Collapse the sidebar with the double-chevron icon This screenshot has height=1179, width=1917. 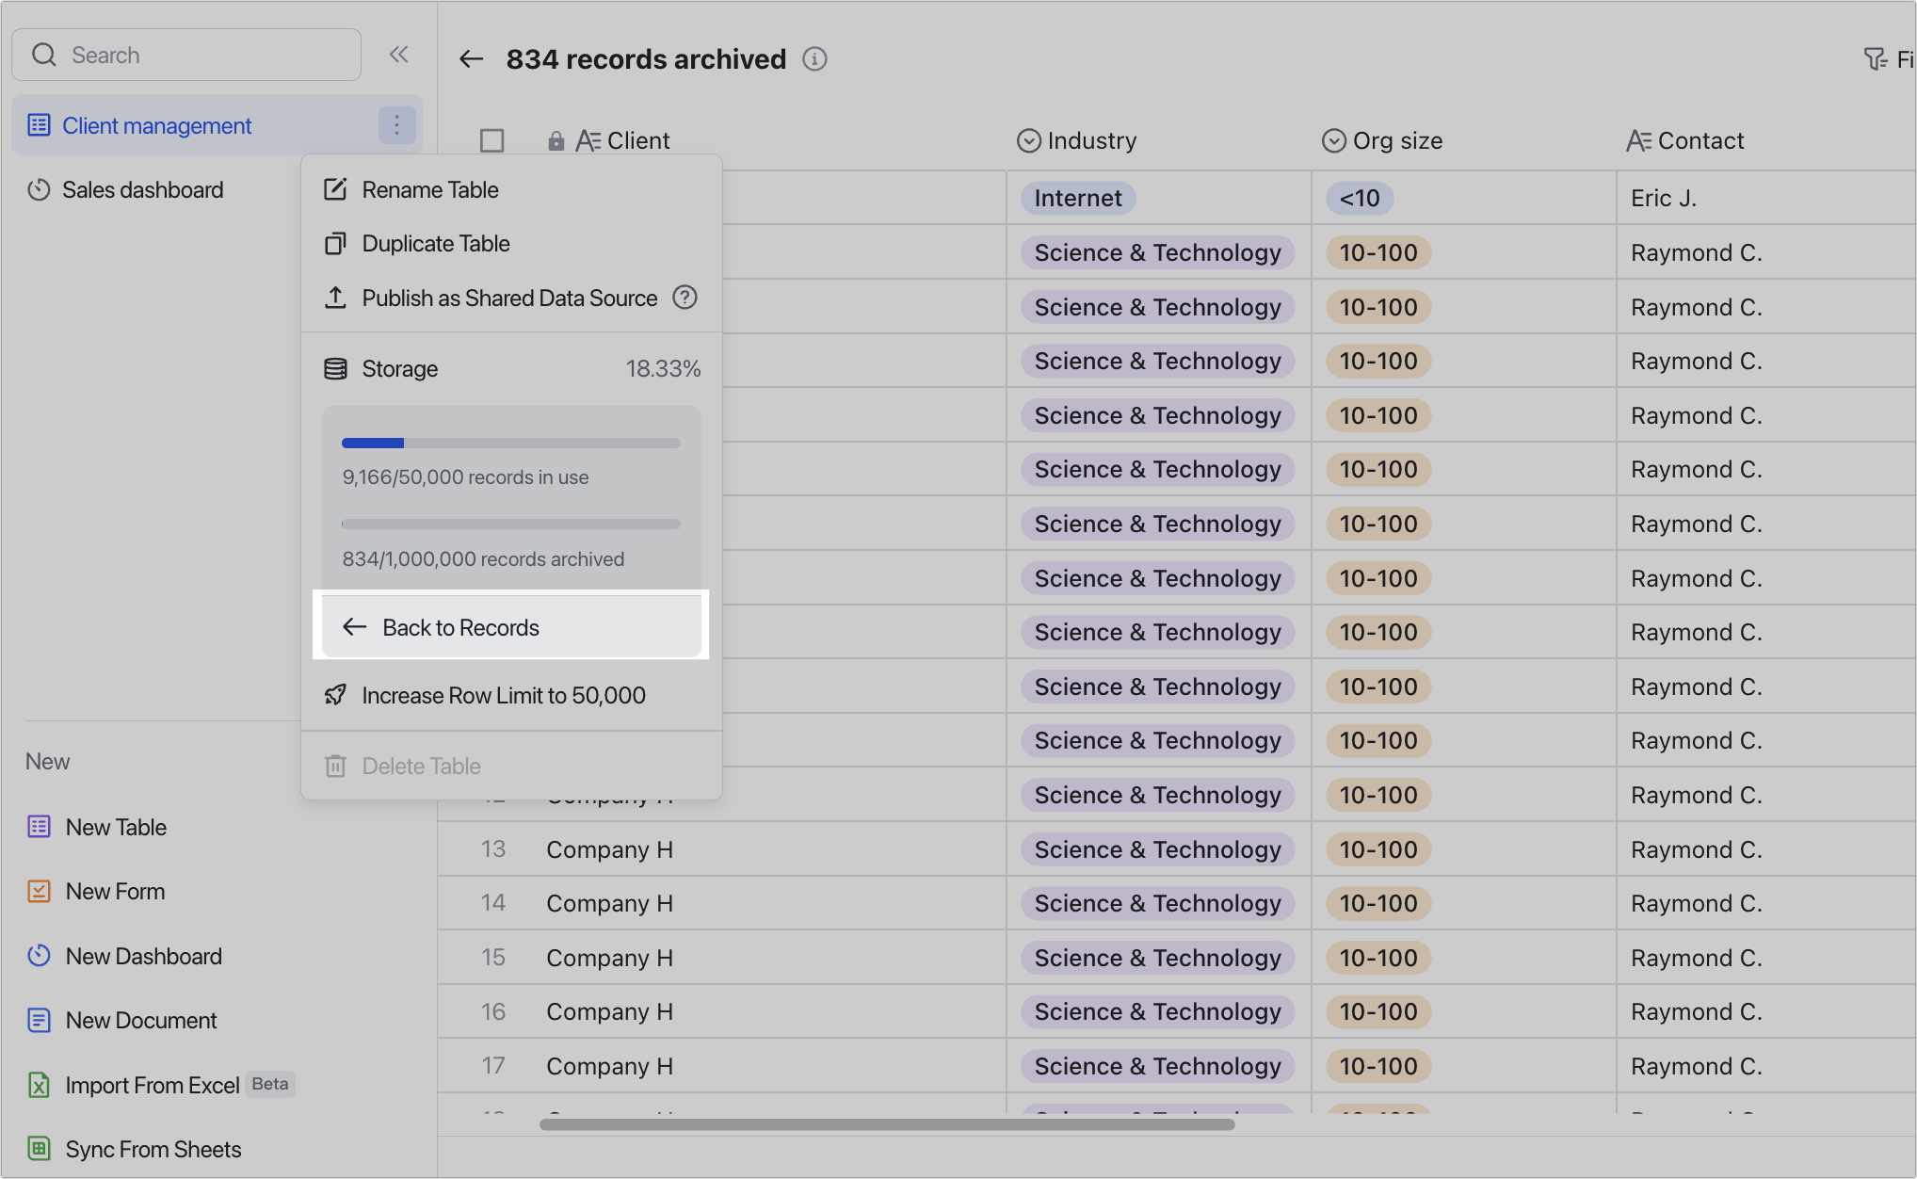(x=398, y=55)
